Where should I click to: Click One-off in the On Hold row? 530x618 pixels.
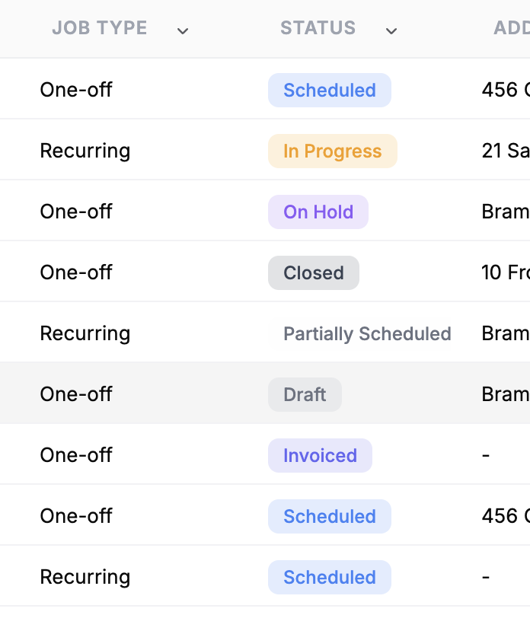76,212
